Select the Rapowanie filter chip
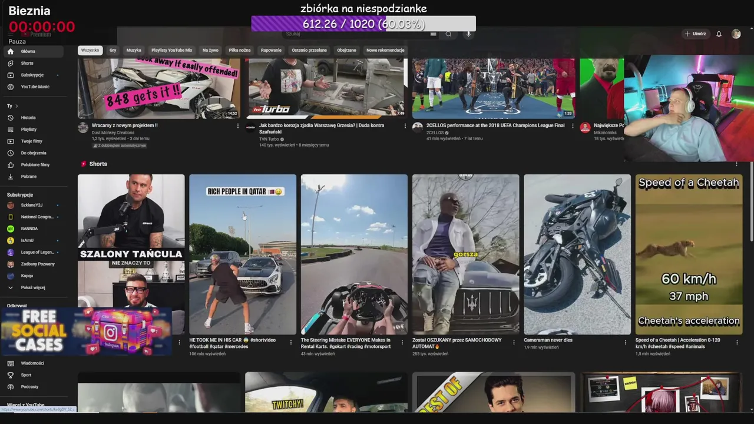The image size is (754, 424). [x=271, y=50]
